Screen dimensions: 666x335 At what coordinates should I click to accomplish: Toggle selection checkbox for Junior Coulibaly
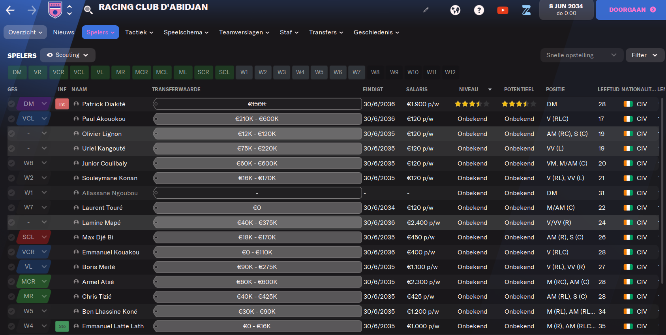coord(11,163)
